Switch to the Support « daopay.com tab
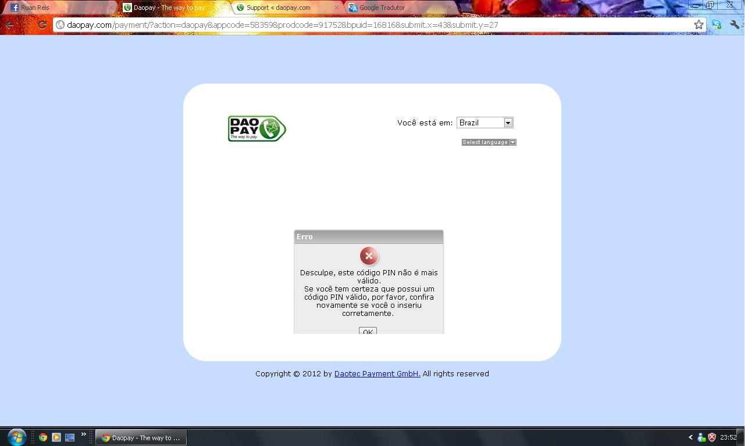This screenshot has width=755, height=446. (283, 8)
